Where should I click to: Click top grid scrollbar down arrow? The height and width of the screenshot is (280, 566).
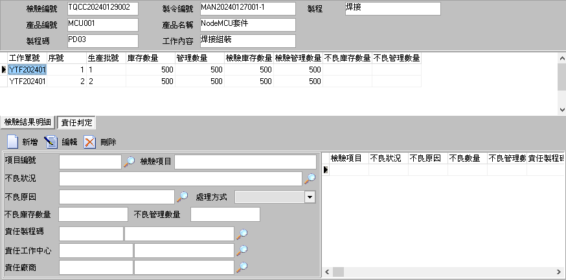pos(561,109)
